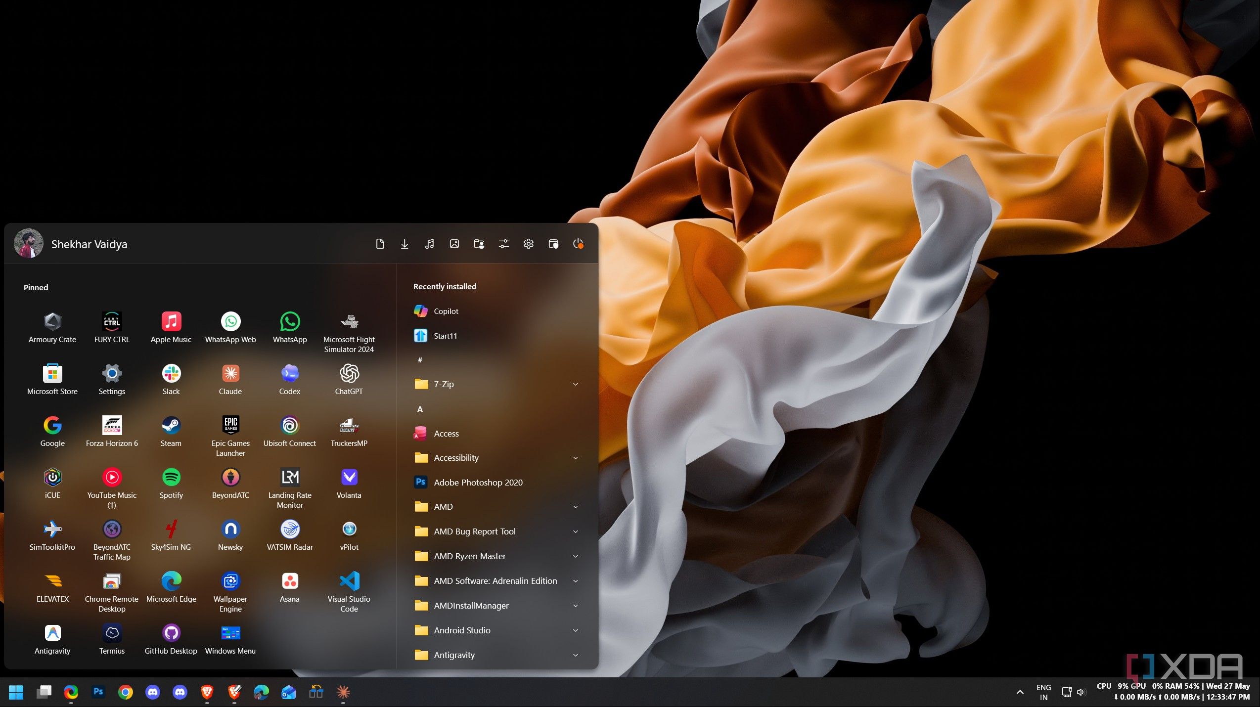The height and width of the screenshot is (707, 1260).
Task: Launch Wallpaper Engine
Action: coord(230,592)
